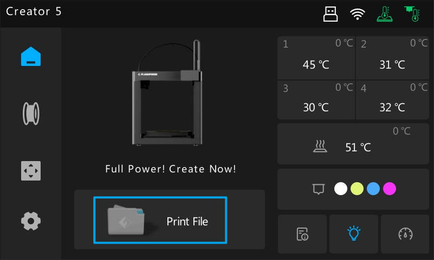Select nozzle 3 temperature tile showing 30 °C

316,100
